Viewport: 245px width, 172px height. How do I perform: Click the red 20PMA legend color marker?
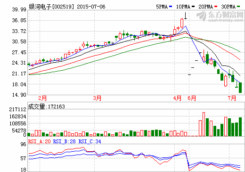[x=216, y=7]
